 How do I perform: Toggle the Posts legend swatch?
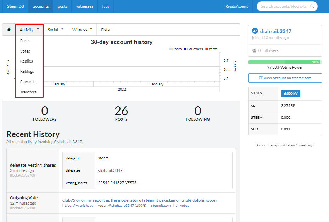(x=170, y=49)
